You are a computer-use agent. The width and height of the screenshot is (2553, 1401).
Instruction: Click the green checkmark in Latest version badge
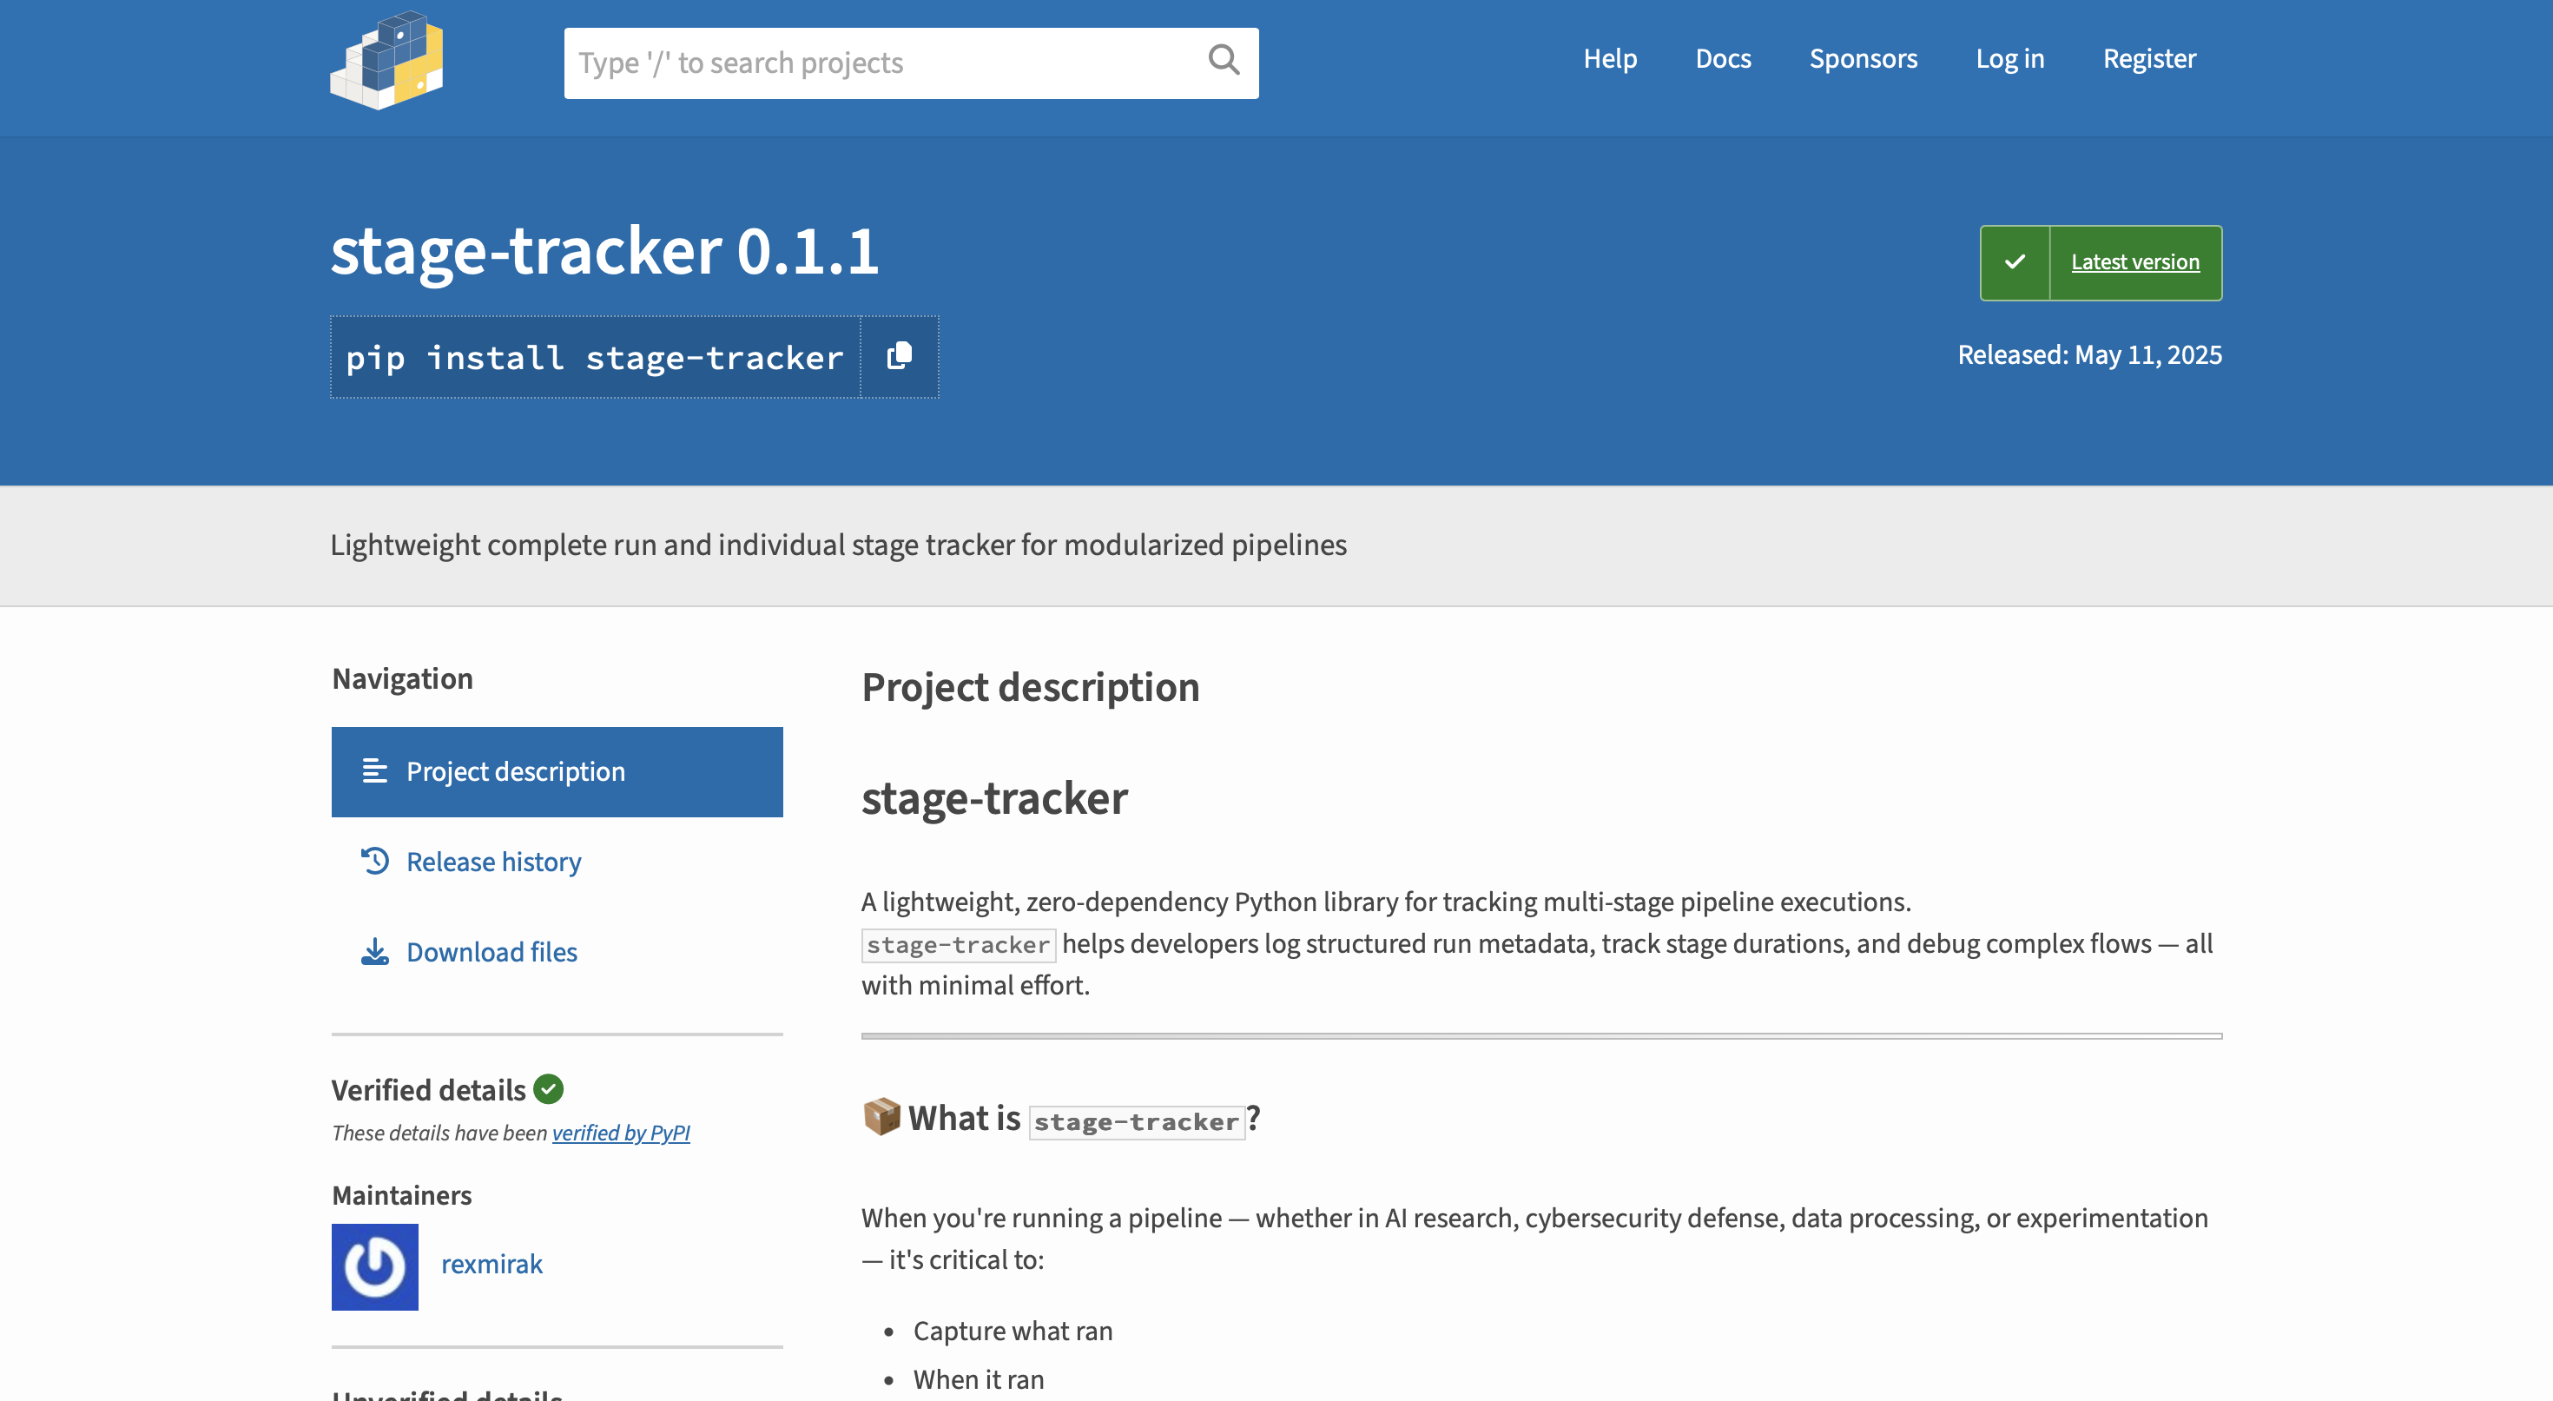click(x=2014, y=261)
